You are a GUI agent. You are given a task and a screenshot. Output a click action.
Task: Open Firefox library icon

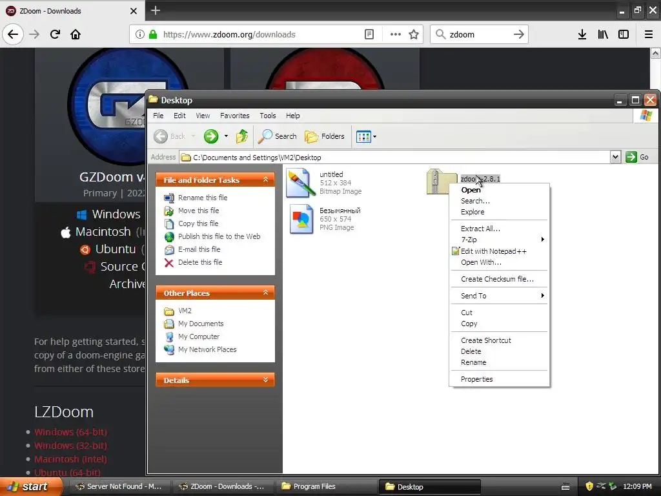click(603, 34)
